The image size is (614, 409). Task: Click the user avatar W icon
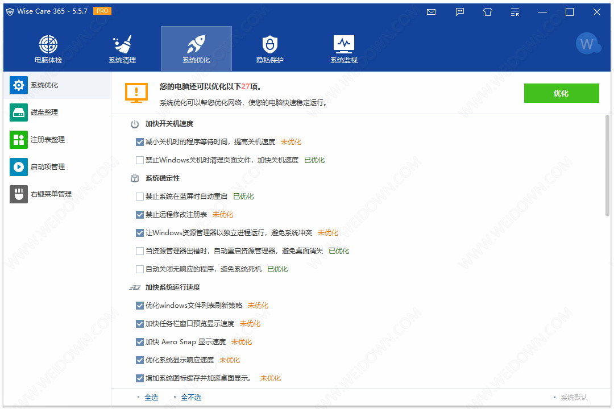pyautogui.click(x=587, y=44)
